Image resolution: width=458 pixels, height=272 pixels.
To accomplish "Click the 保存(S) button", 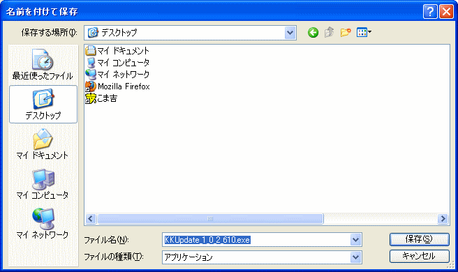I will point(419,239).
